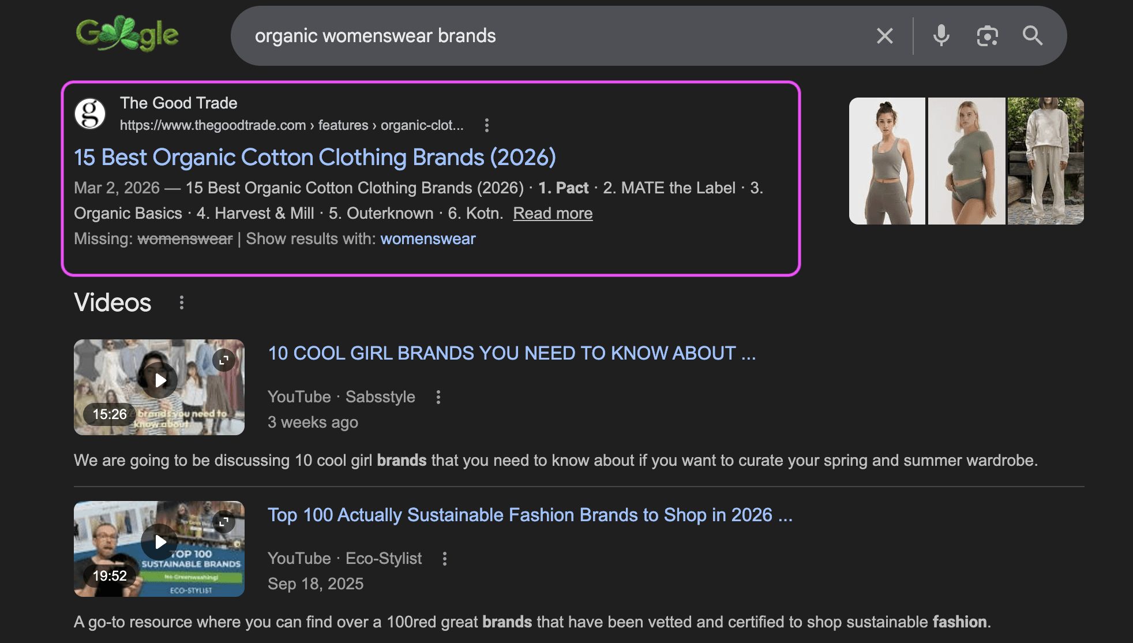Show results with womenswear
Image resolution: width=1133 pixels, height=643 pixels.
coord(428,239)
